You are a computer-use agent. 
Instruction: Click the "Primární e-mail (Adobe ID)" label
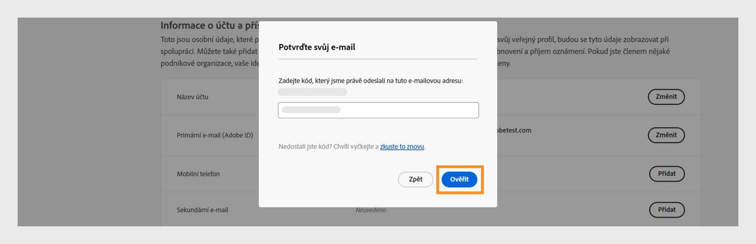[215, 135]
